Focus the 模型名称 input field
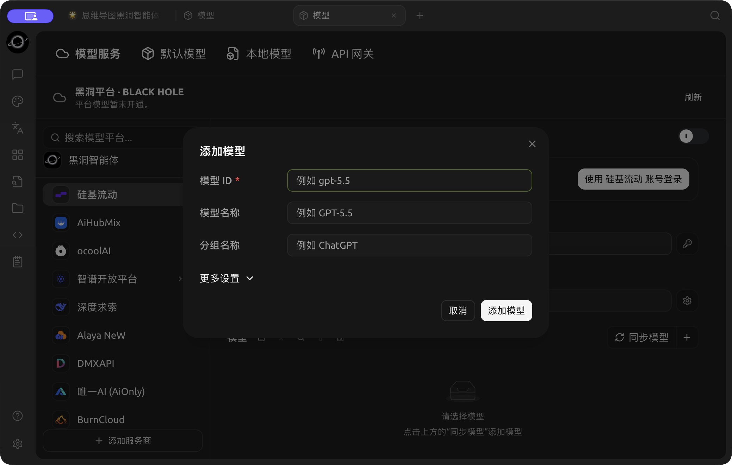Image resolution: width=732 pixels, height=465 pixels. tap(409, 213)
